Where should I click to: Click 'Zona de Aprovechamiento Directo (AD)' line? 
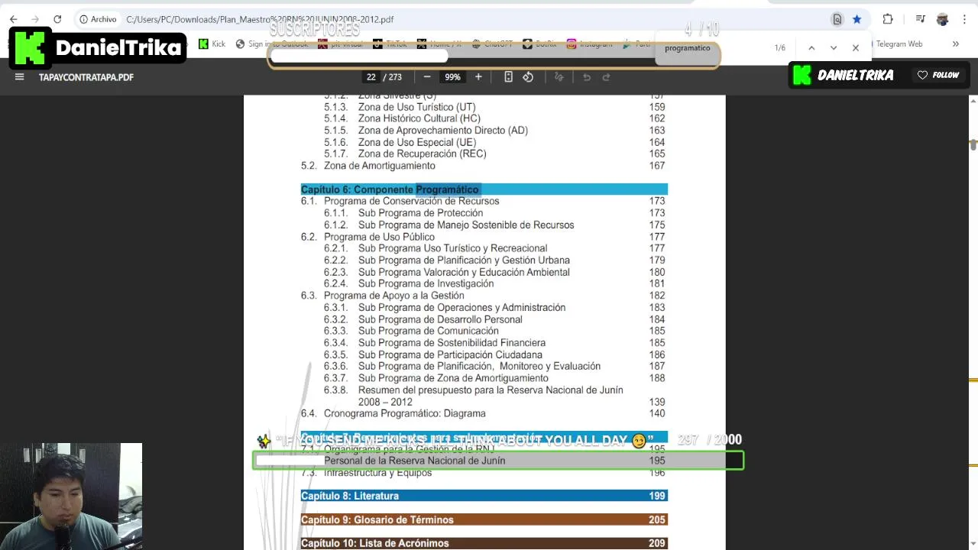coord(443,130)
